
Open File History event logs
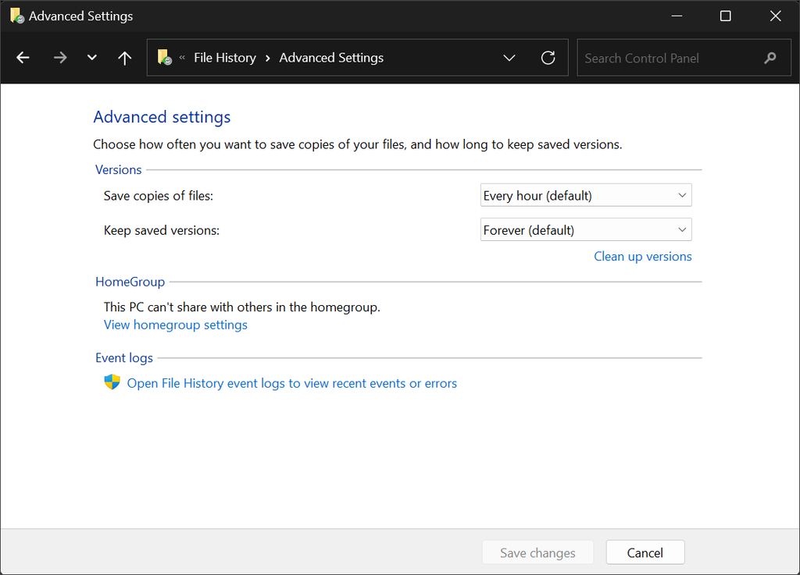[291, 382]
